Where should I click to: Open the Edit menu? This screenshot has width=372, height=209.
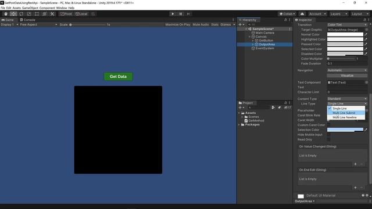click(9, 8)
